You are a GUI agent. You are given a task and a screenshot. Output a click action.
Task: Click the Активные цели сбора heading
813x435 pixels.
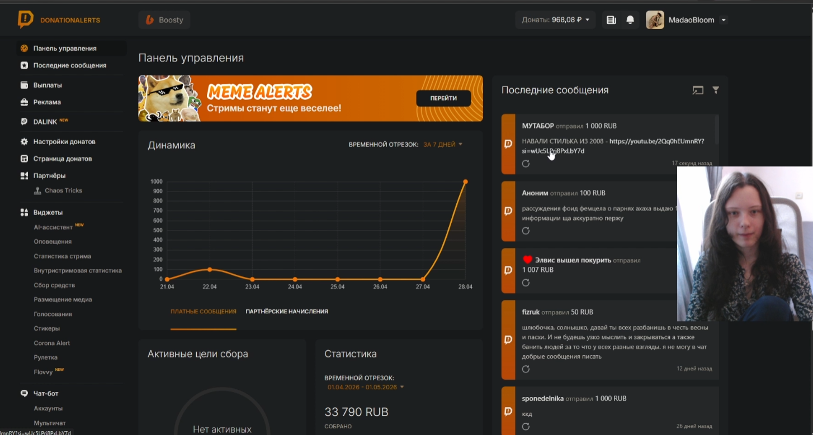coord(198,354)
